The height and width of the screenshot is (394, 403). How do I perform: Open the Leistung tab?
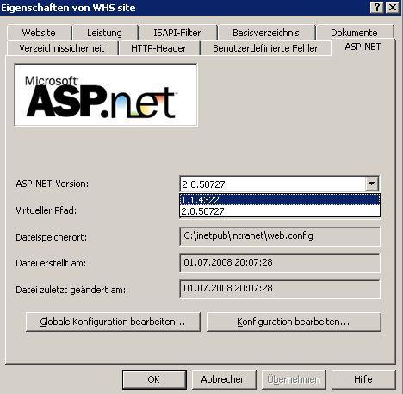click(x=105, y=33)
